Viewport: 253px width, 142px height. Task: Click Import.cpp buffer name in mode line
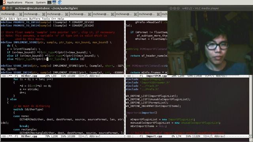pyautogui.click(x=154, y=136)
